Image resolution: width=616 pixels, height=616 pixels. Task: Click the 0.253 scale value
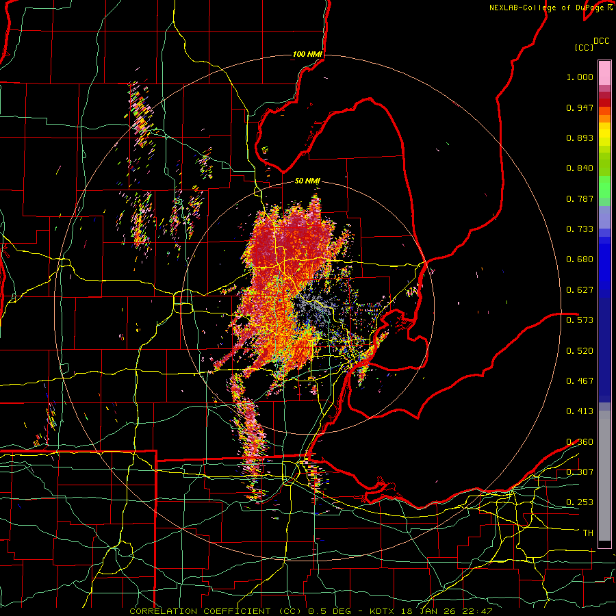[580, 502]
